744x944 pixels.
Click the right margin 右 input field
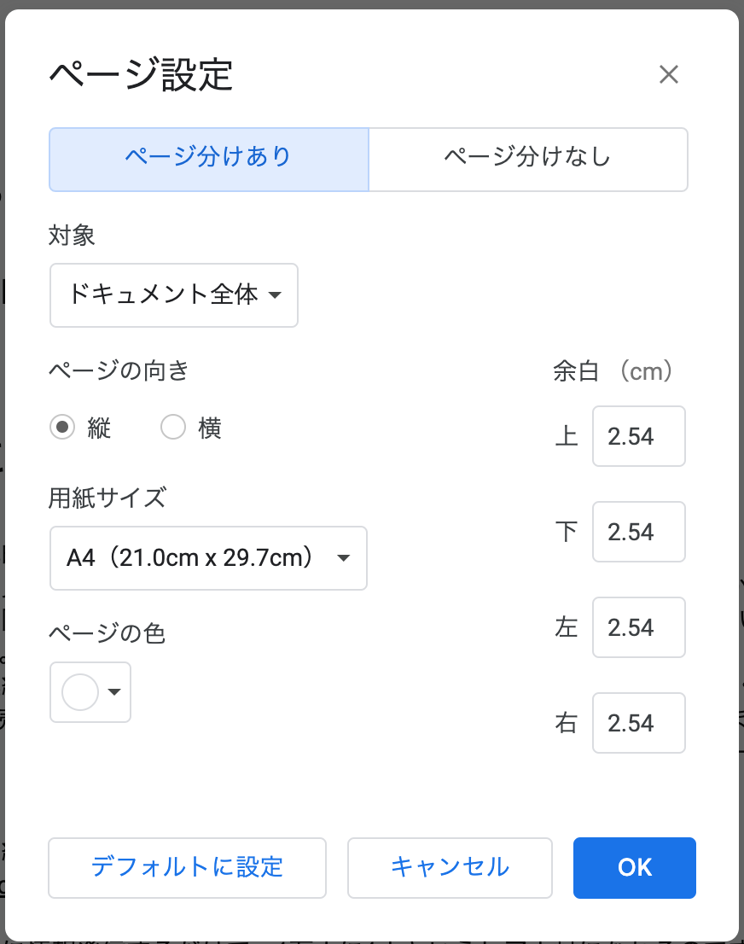pos(638,723)
